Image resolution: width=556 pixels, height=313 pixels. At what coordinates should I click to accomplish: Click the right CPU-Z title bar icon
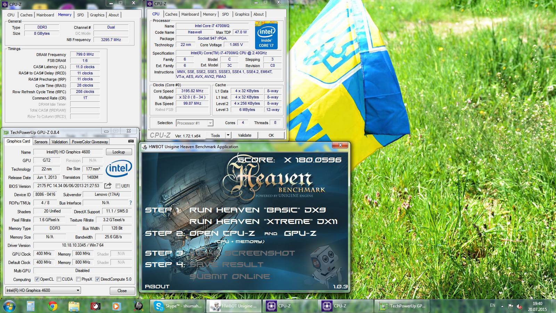(x=150, y=4)
